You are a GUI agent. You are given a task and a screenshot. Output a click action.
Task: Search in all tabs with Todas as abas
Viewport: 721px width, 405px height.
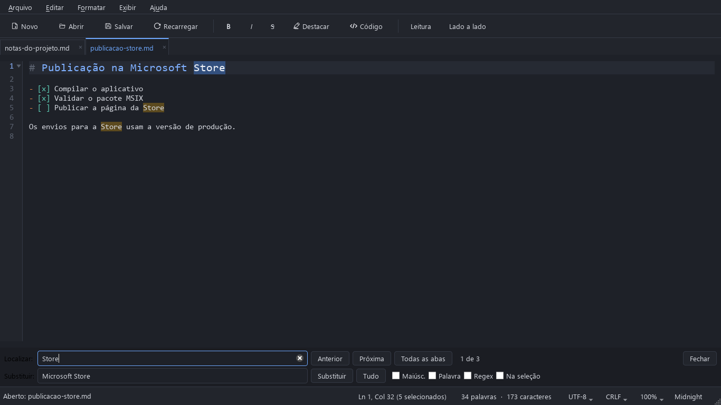click(423, 359)
